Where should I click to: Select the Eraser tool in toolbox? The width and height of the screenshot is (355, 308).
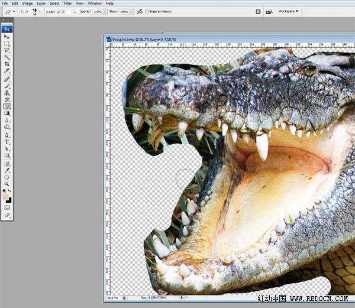(x=7, y=106)
